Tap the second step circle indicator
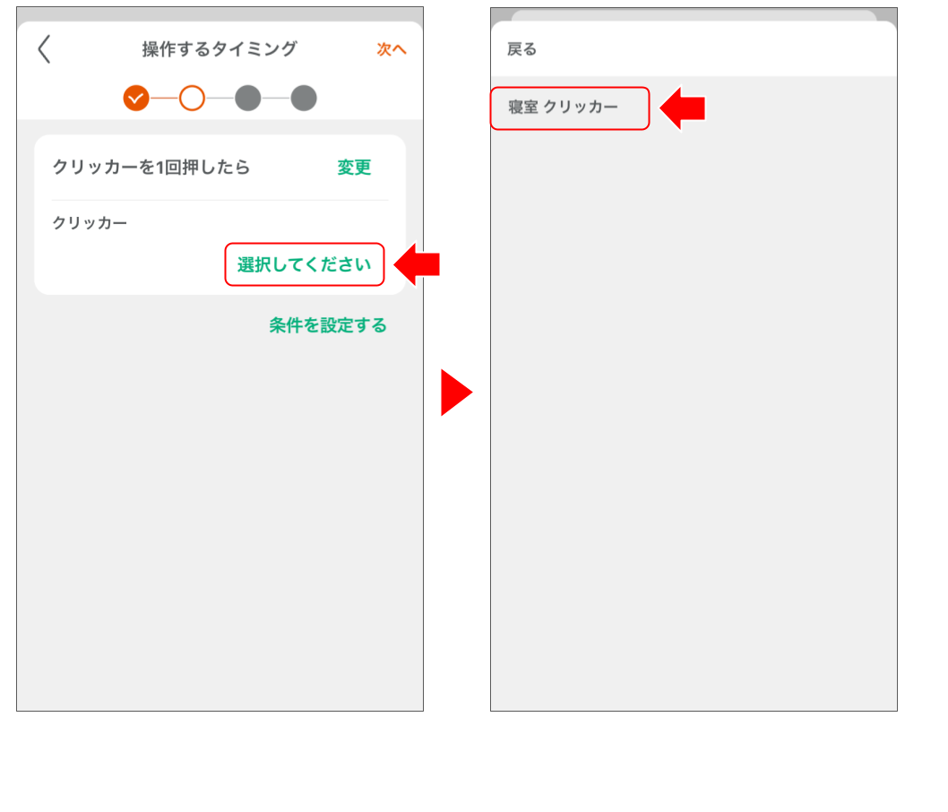The image size is (948, 812). [x=192, y=98]
